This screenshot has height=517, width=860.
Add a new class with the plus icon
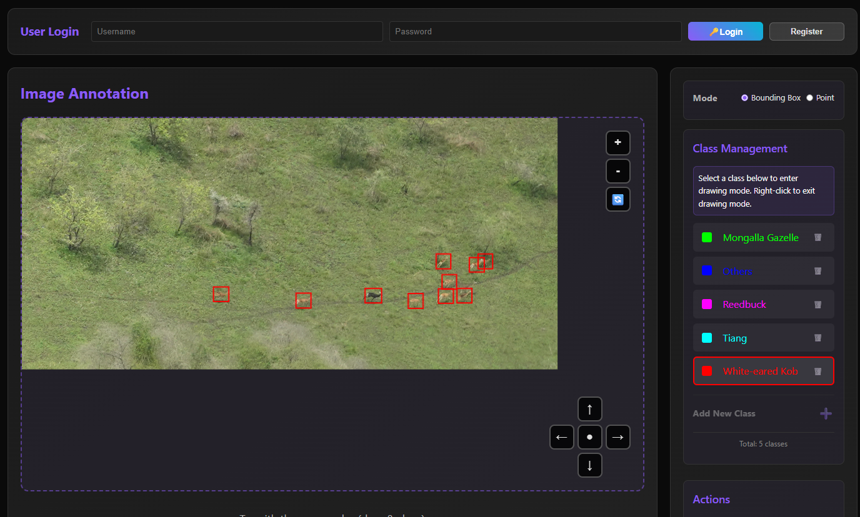click(x=826, y=413)
